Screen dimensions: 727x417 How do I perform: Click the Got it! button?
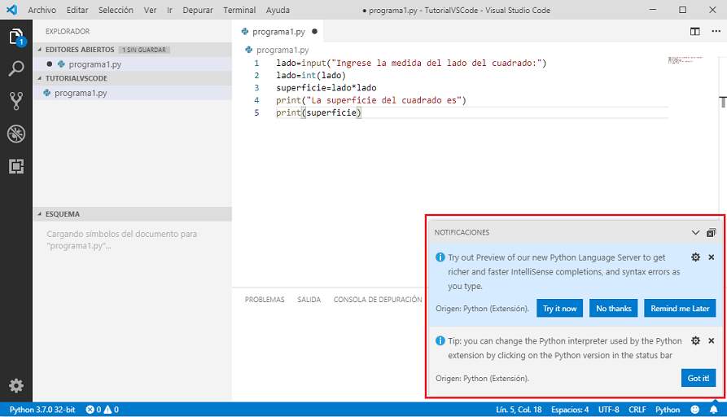tap(698, 378)
